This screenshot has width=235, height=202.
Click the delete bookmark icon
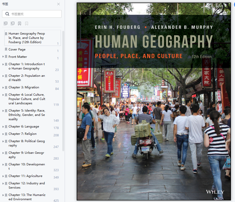[26, 23]
